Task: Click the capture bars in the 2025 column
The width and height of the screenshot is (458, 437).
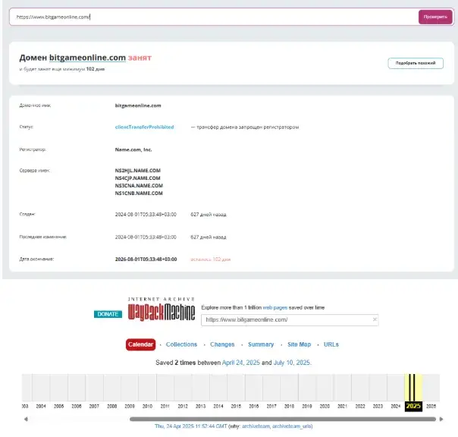Action: [x=412, y=388]
